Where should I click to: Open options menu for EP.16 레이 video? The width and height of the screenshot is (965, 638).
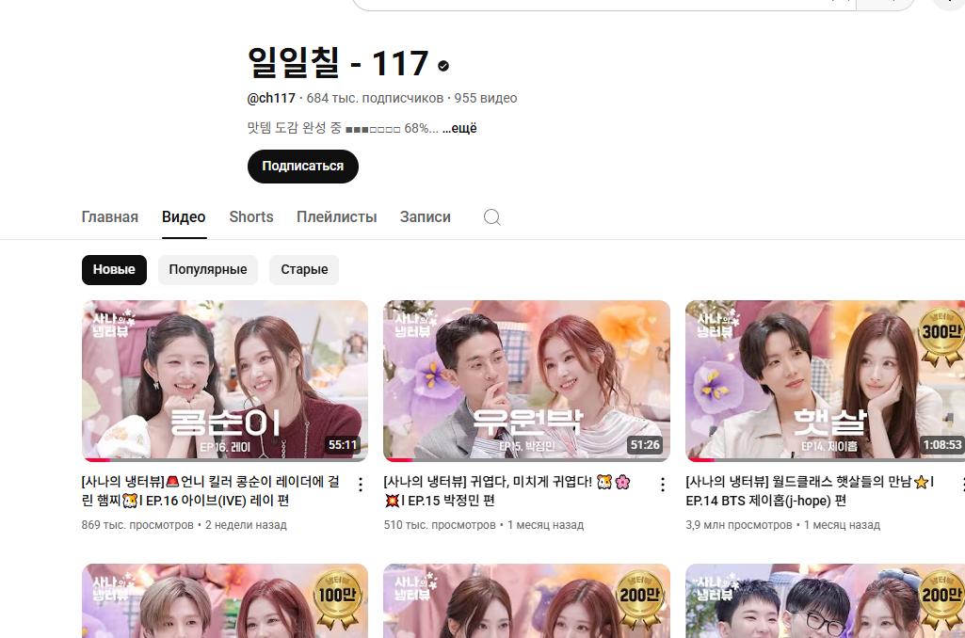361,485
